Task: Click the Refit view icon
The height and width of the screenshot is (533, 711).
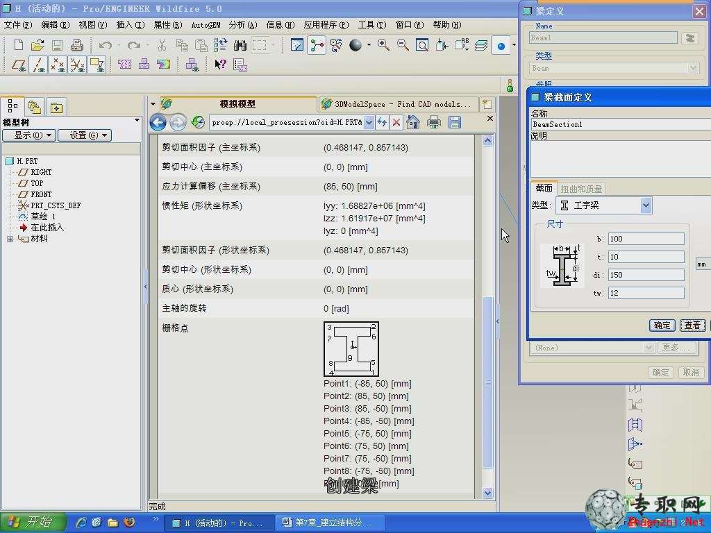Action: tap(422, 45)
